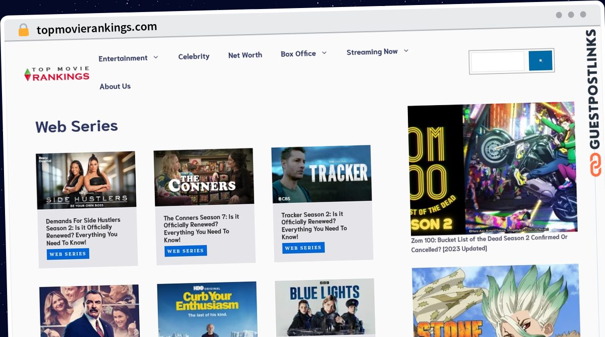This screenshot has height=337, width=605.
Task: Go to the About Us page
Action: coord(115,87)
